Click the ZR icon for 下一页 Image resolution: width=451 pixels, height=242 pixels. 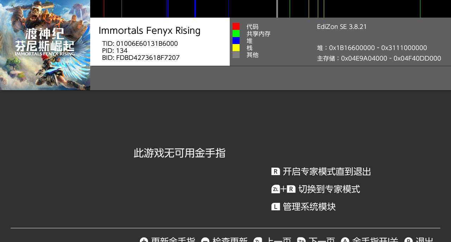301,240
